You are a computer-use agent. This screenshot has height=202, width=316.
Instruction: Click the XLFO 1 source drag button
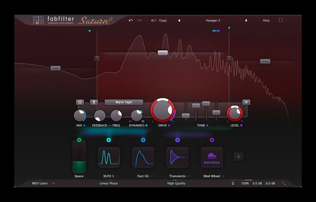[x=109, y=140]
